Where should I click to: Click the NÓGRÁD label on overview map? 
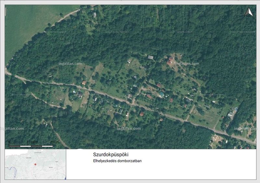(x=29, y=158)
